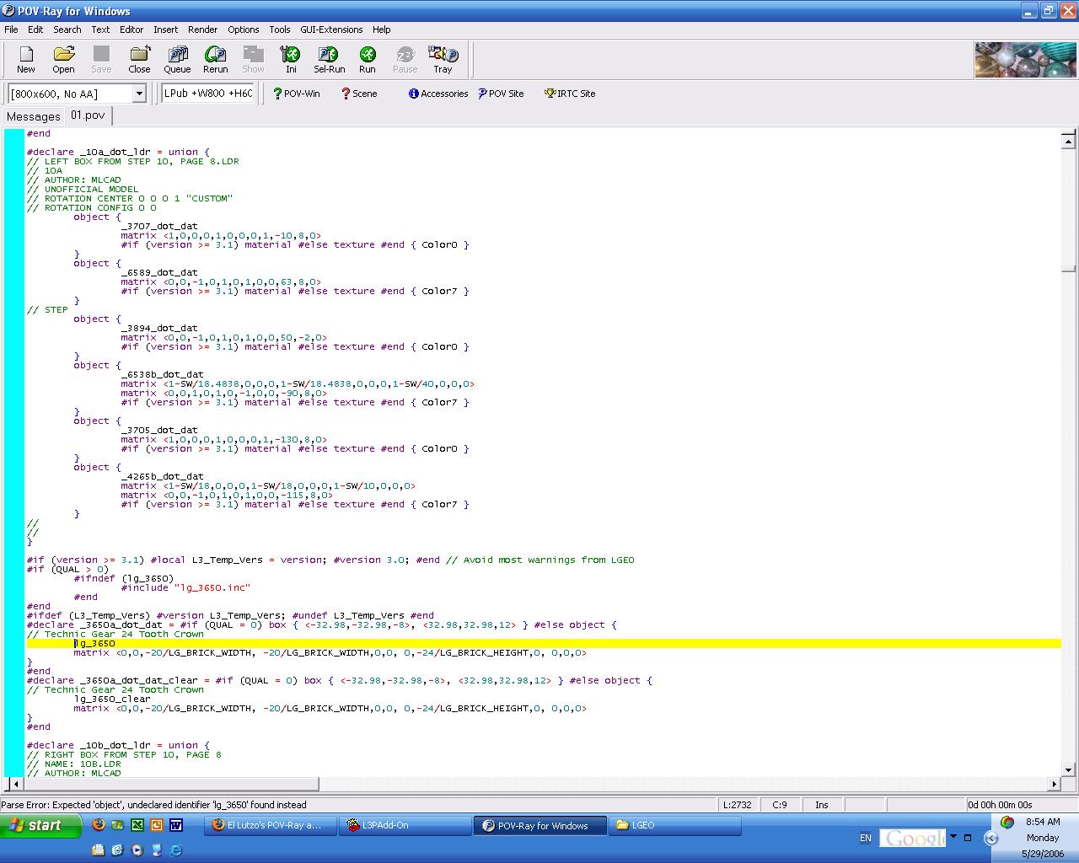Switch to the Messages tab
This screenshot has width=1079, height=863.
pos(34,116)
